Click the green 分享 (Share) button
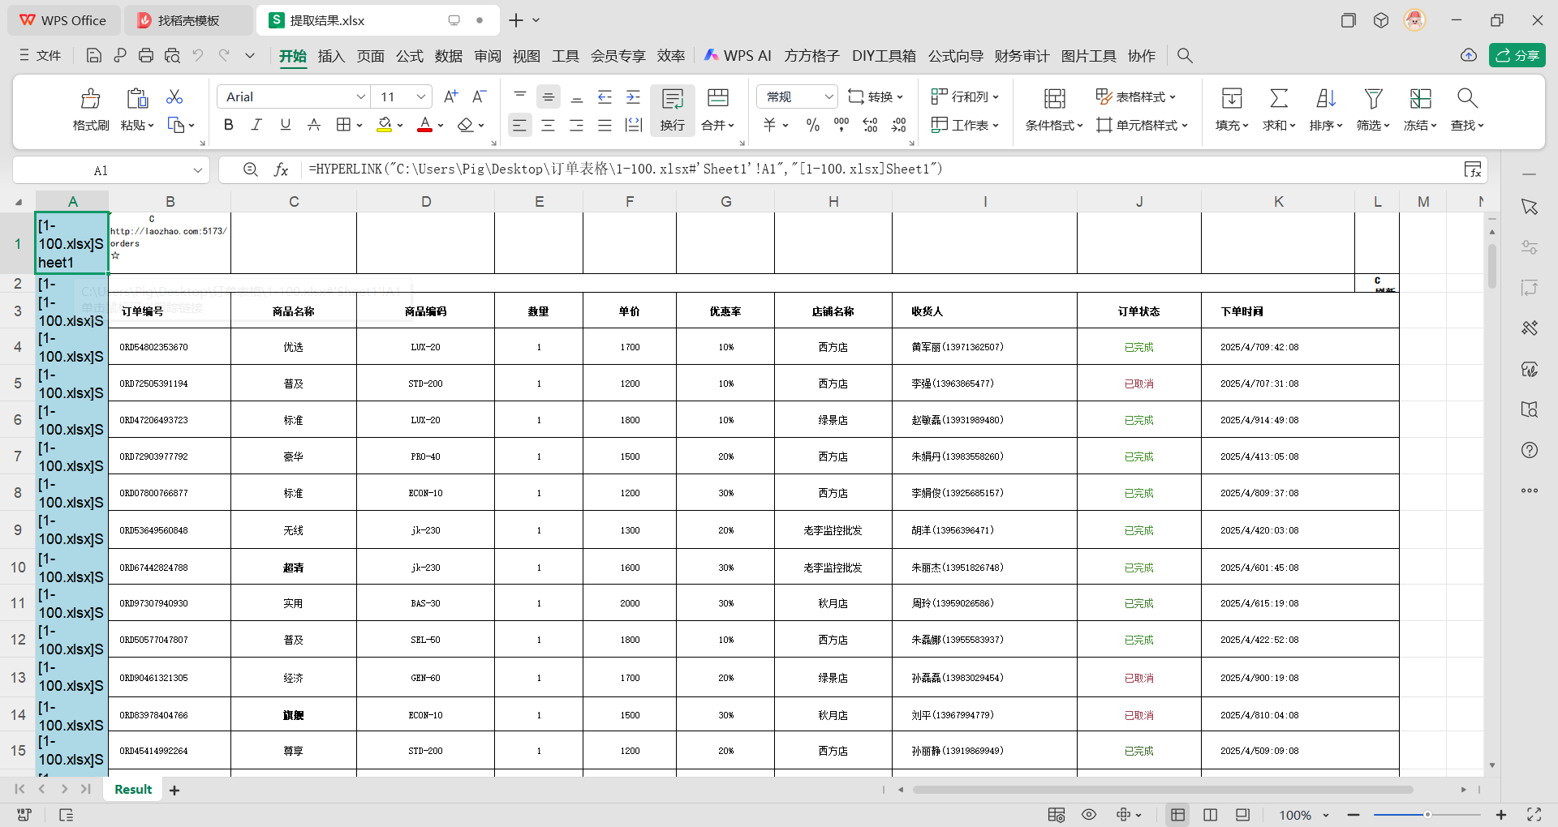The width and height of the screenshot is (1558, 827). [1517, 56]
